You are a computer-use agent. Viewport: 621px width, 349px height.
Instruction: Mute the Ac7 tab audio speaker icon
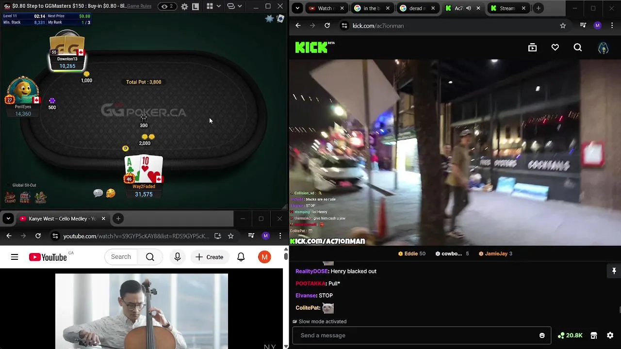469,8
